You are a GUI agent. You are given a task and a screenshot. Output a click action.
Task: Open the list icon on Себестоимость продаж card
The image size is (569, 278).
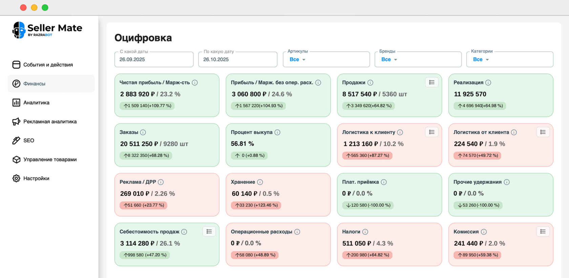209,231
